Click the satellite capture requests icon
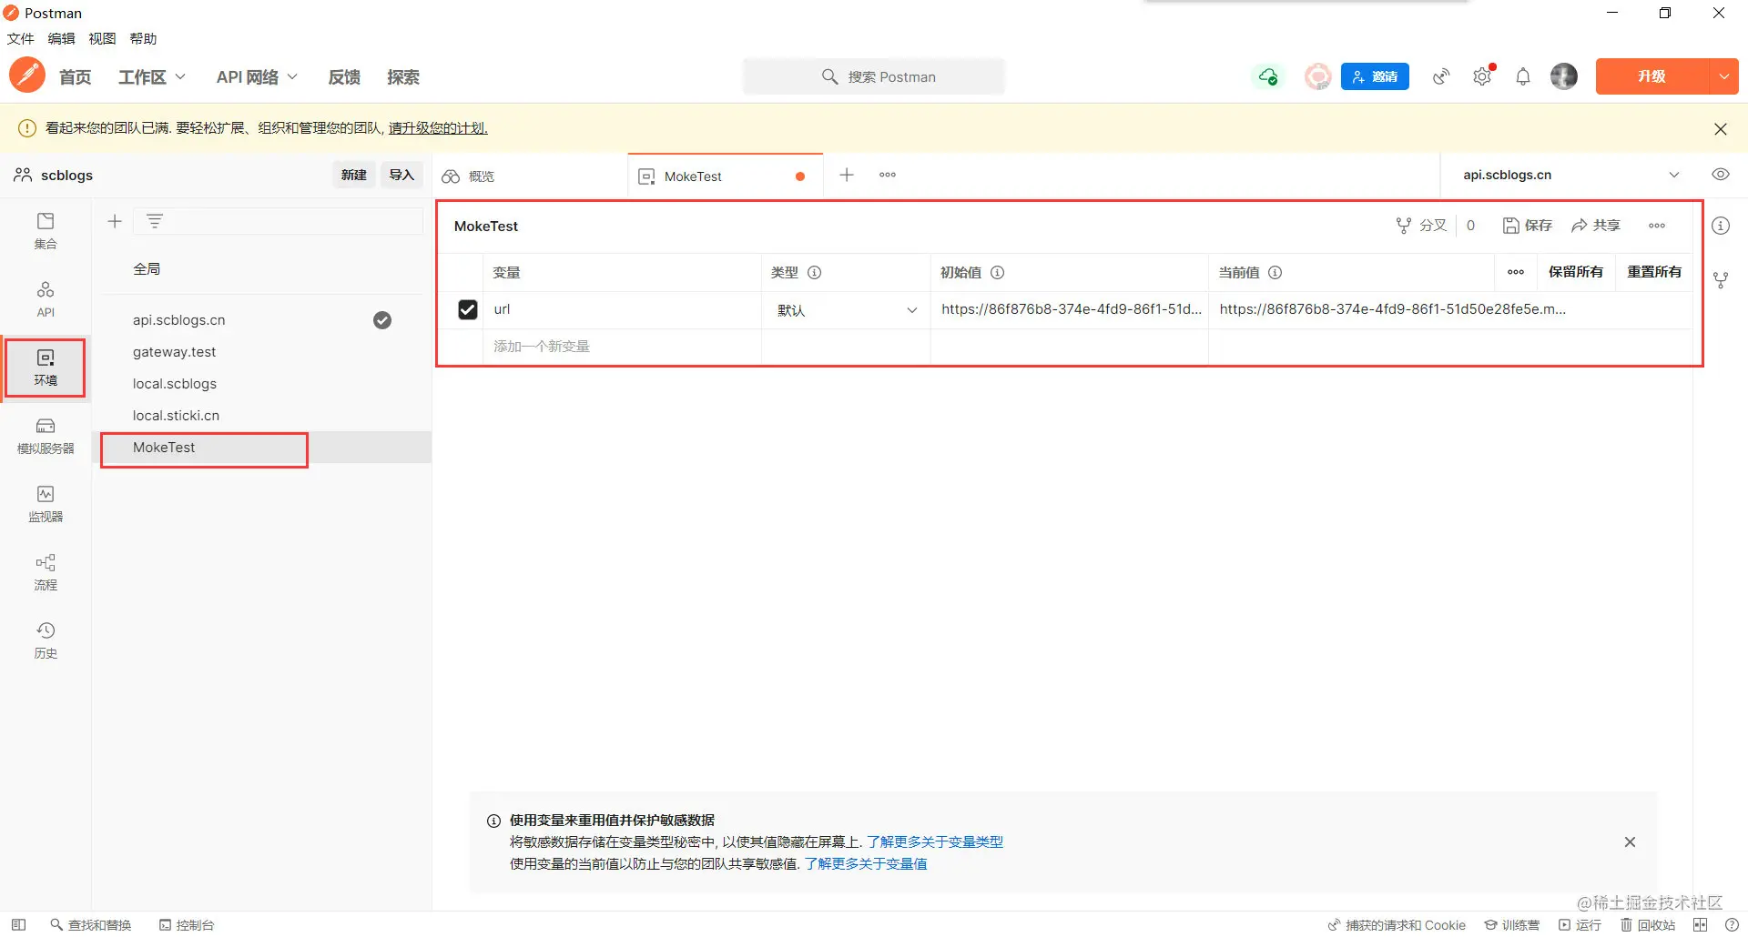 (x=1441, y=76)
